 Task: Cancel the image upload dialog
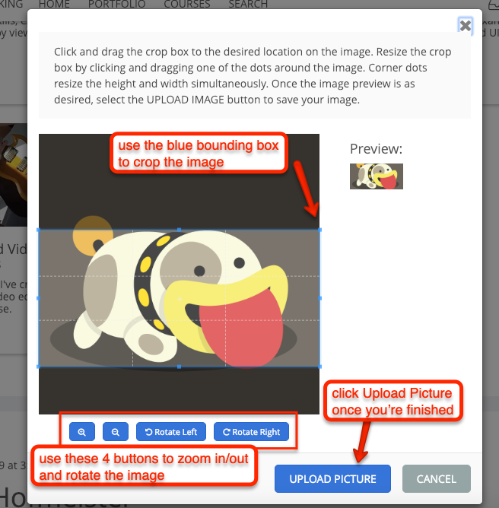(x=436, y=478)
